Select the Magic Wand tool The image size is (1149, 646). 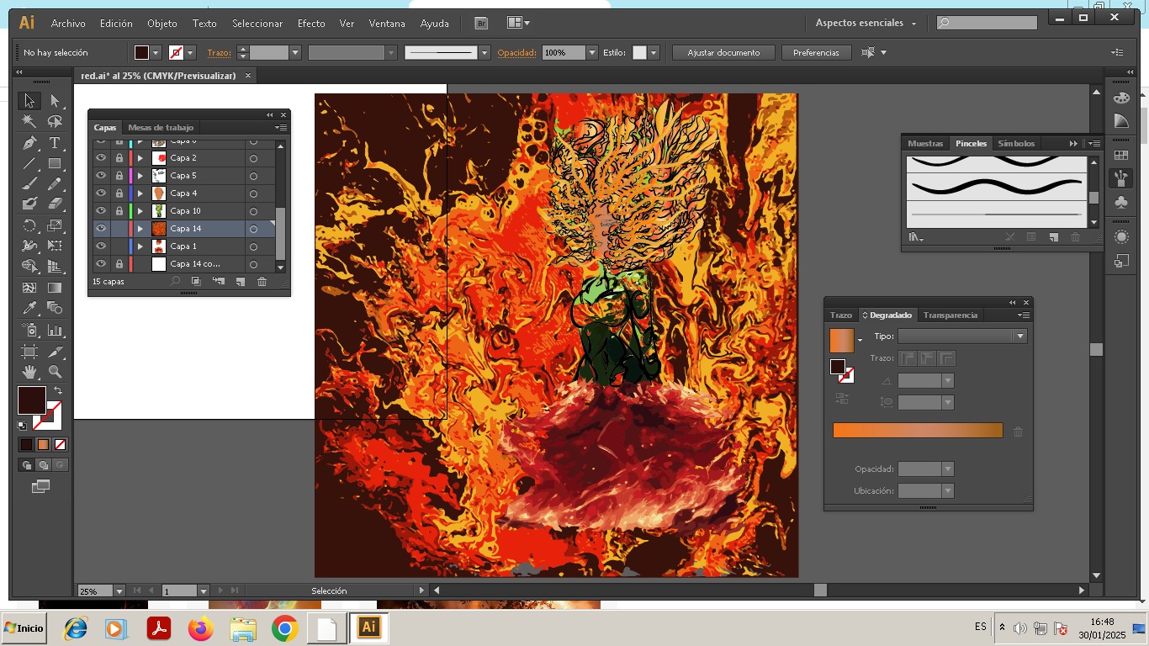click(x=29, y=122)
